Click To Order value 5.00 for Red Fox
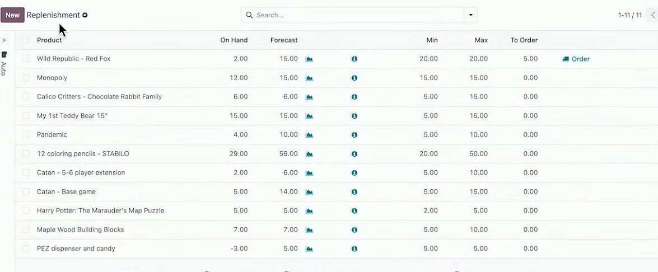This screenshot has width=658, height=272. (x=530, y=59)
